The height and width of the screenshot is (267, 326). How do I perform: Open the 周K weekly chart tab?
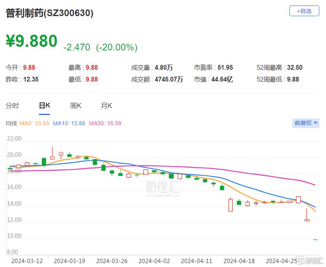[x=76, y=106]
